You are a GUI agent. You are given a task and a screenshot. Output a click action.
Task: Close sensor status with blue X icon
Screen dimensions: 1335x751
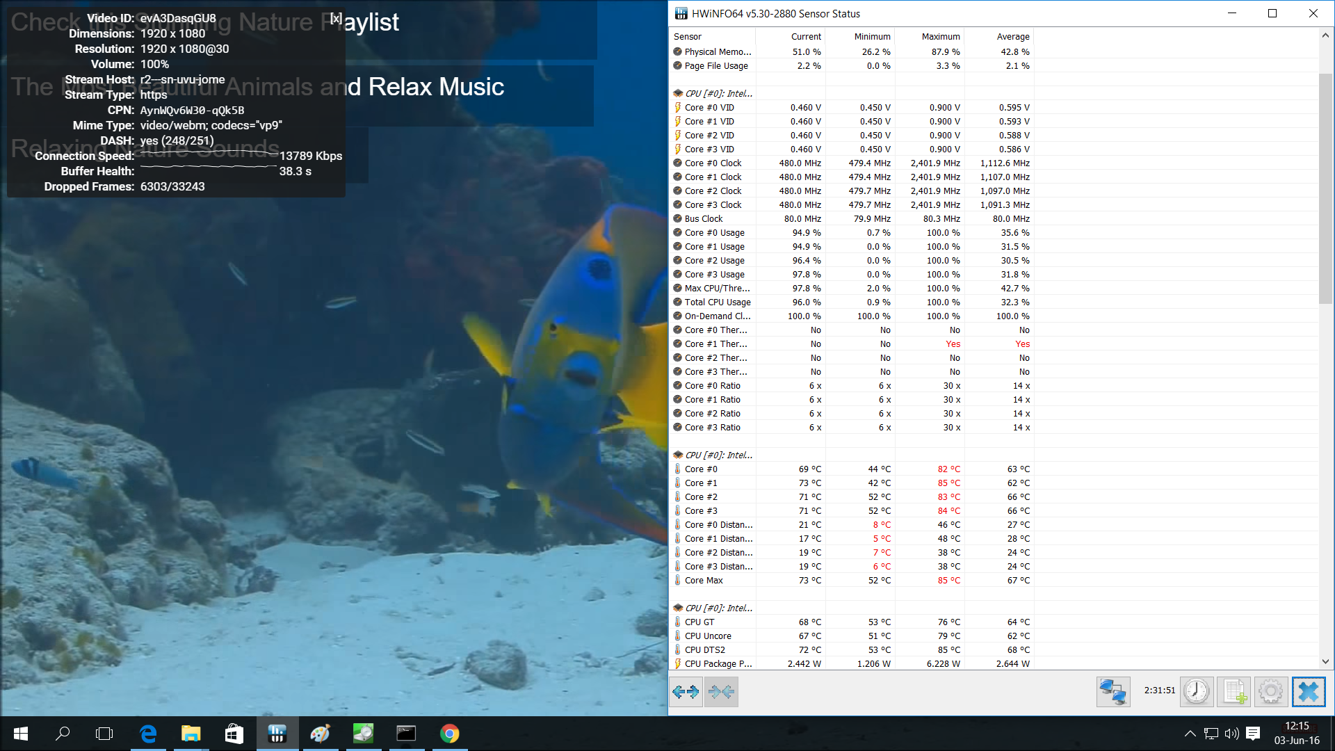coord(1309,691)
